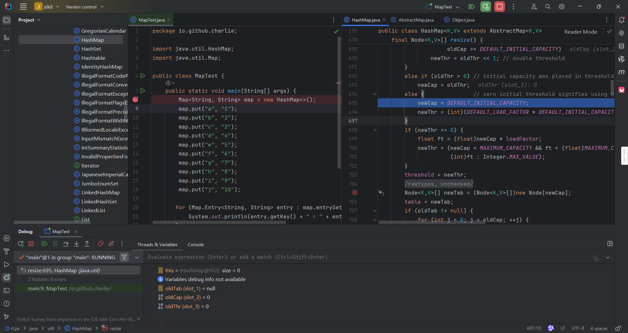Collapse code block at line 694
This screenshot has height=333, width=628.
pyautogui.click(x=375, y=94)
